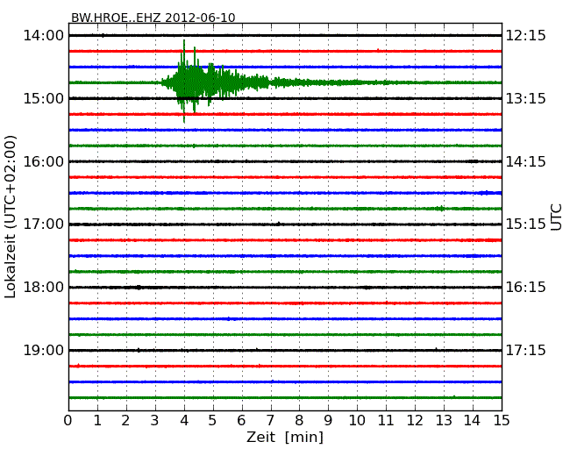Click the 3 minute tick label
The width and height of the screenshot is (570, 456).
click(155, 421)
